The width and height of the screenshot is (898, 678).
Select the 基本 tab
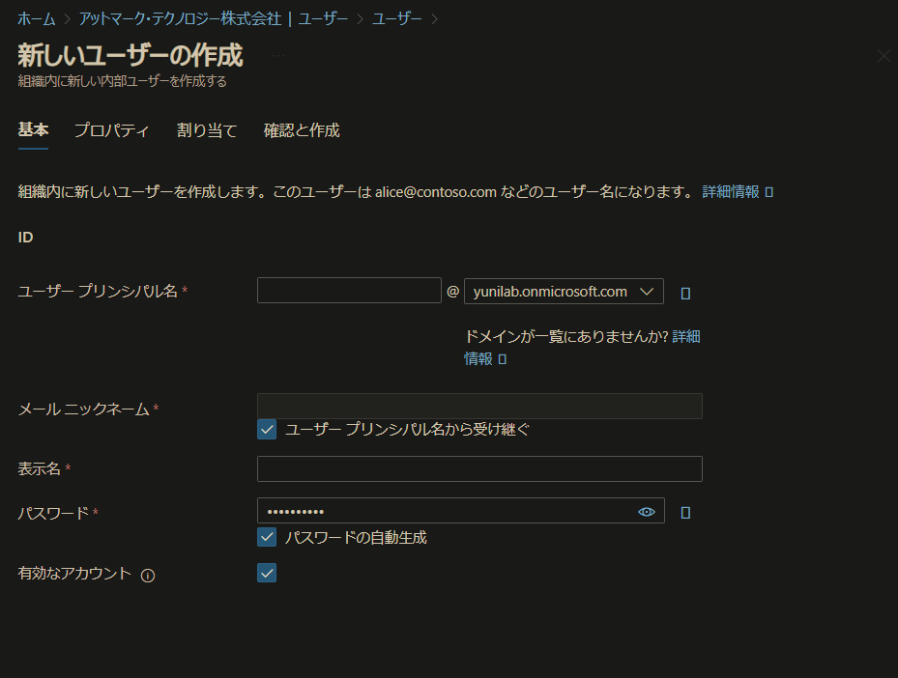[x=32, y=130]
